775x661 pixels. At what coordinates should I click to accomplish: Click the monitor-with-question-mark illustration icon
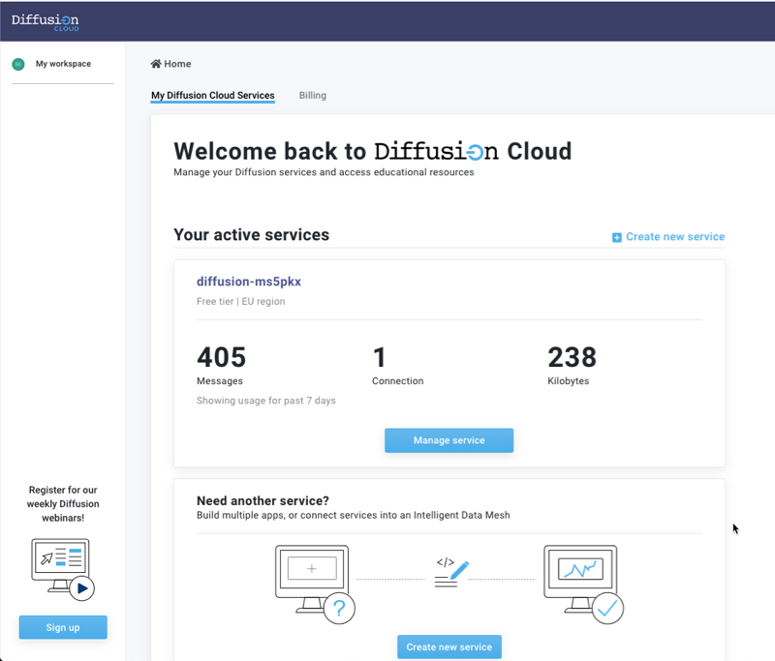coord(312,579)
